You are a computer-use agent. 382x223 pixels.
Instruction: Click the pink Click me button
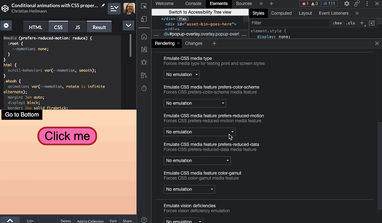(x=67, y=136)
